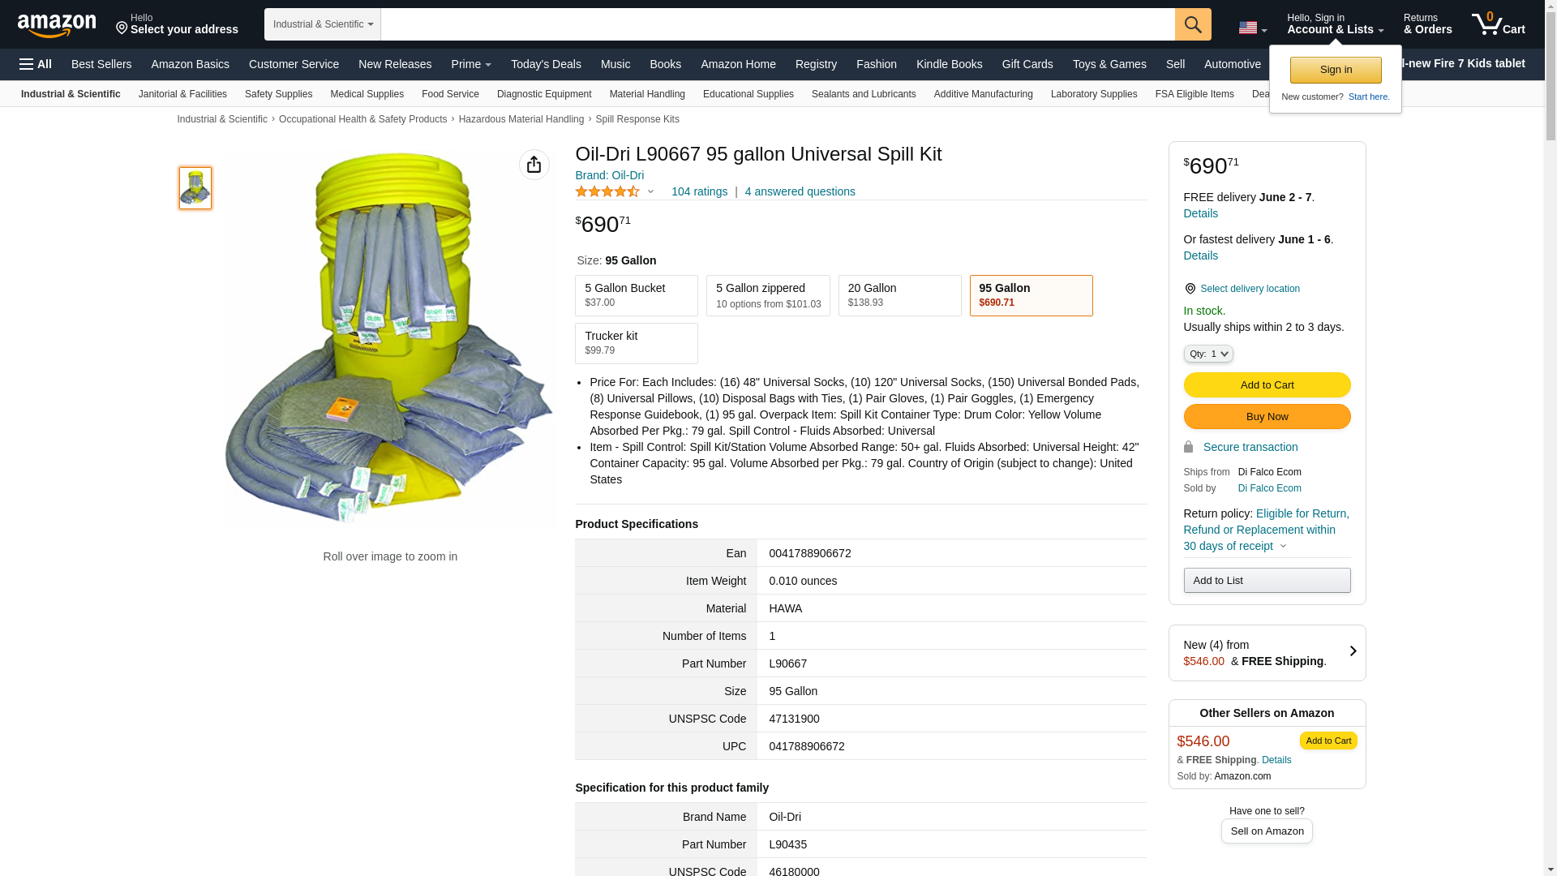Select the 20 Gallon size option
1557x876 pixels.
899,295
